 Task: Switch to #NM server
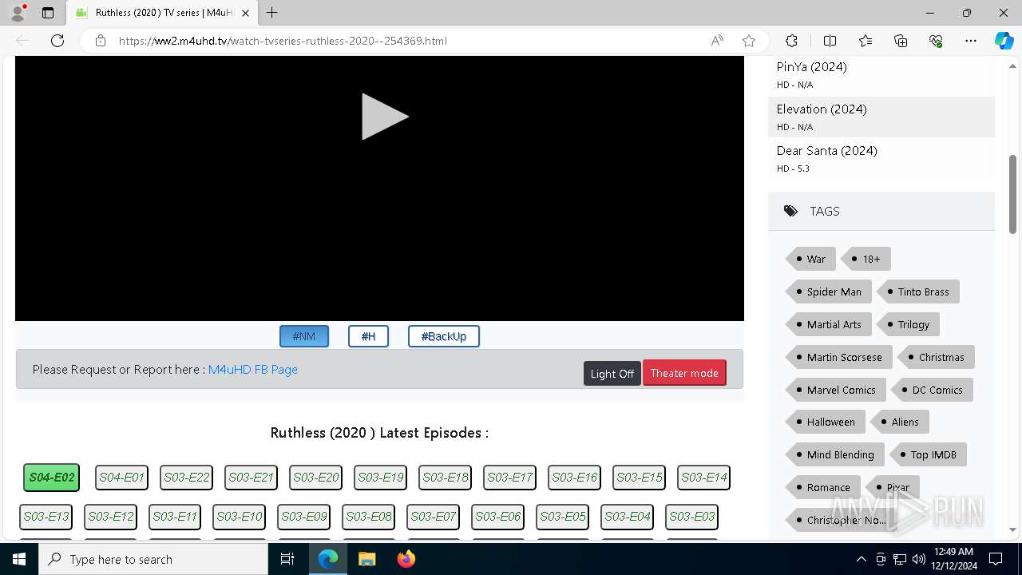coord(304,336)
